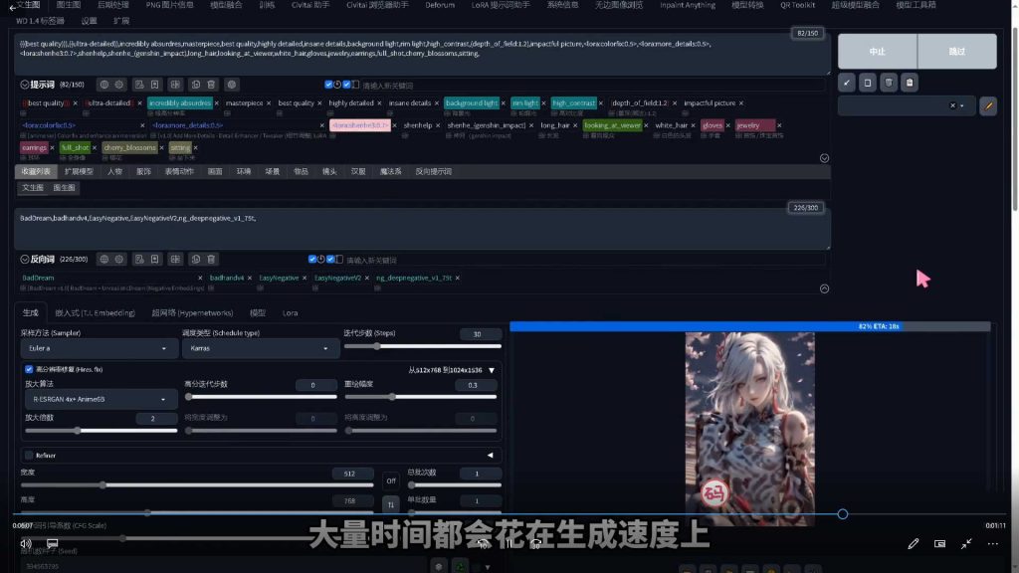Click the globe icon in the 反向词 toolbar

(103, 260)
